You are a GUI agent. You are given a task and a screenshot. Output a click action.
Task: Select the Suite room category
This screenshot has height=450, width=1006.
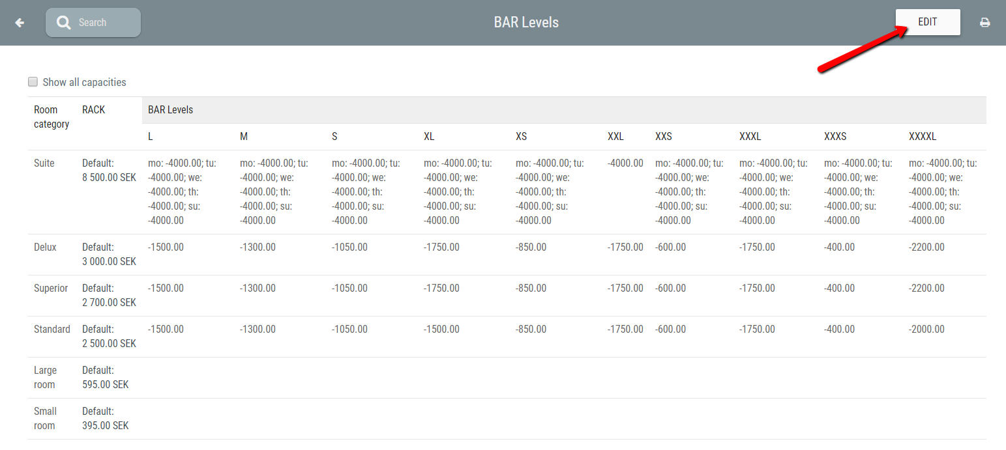(x=44, y=163)
